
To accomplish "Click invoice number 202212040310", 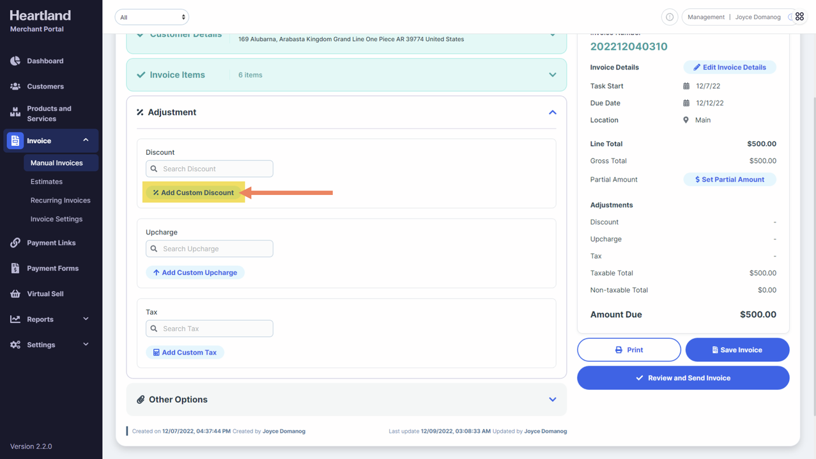I will pyautogui.click(x=629, y=47).
